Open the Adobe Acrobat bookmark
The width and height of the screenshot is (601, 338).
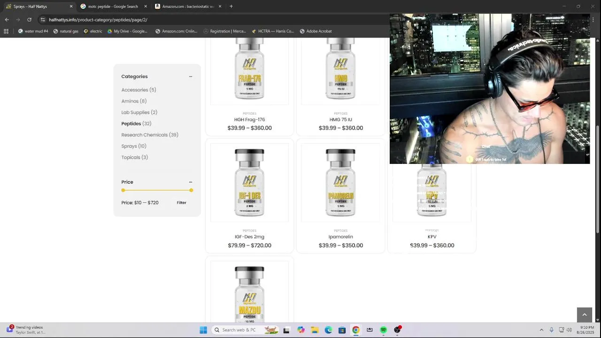(x=316, y=31)
